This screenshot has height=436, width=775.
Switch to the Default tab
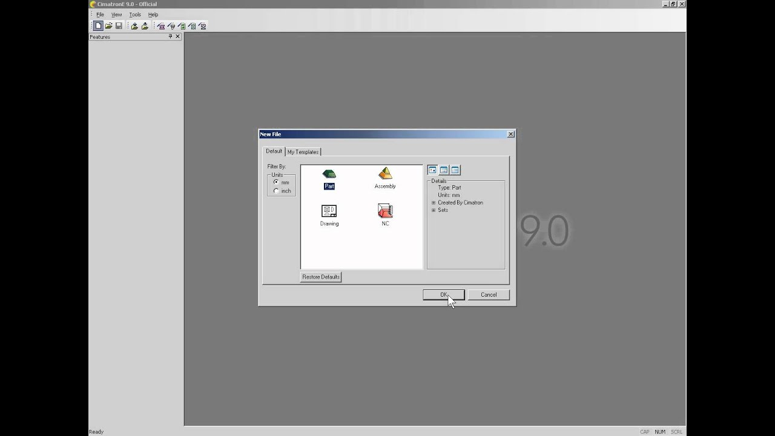pos(274,151)
